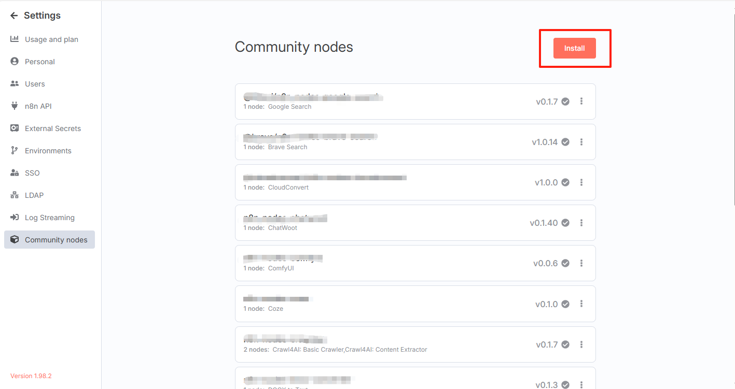This screenshot has width=735, height=389.
Task: Click the Personal user-circle icon
Action: [x=15, y=62]
